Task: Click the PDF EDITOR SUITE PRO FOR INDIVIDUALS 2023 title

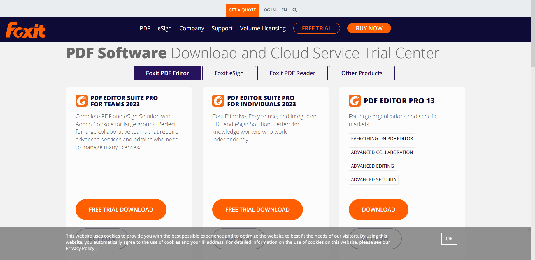Action: click(x=261, y=101)
